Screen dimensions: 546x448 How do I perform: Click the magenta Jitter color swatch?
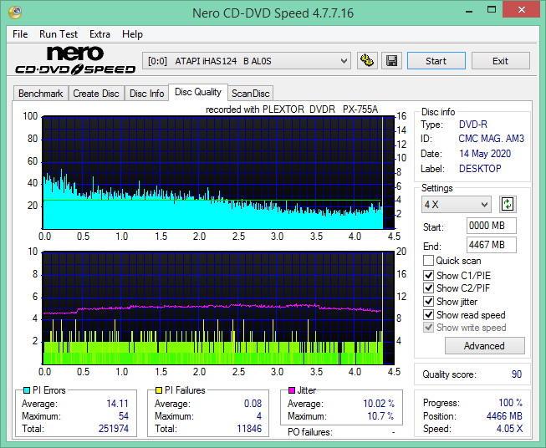point(292,390)
